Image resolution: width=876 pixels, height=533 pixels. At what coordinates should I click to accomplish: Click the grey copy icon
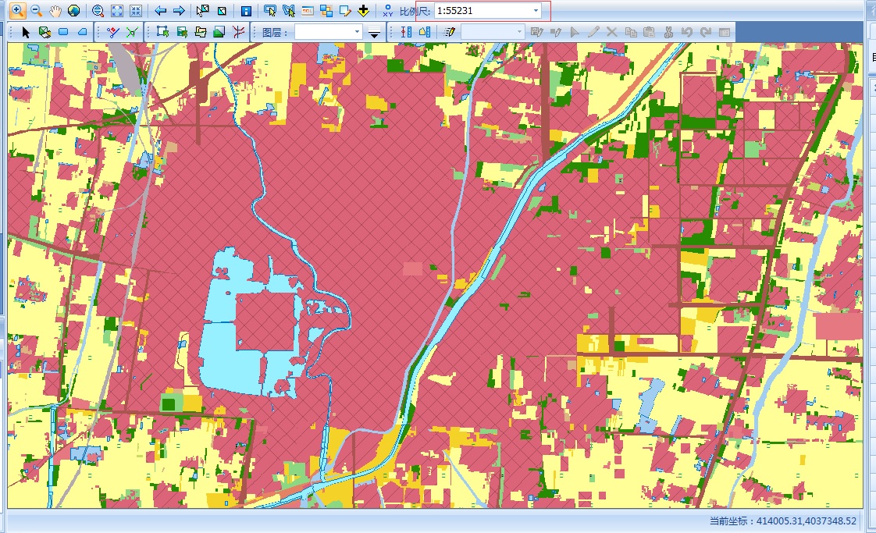click(631, 32)
